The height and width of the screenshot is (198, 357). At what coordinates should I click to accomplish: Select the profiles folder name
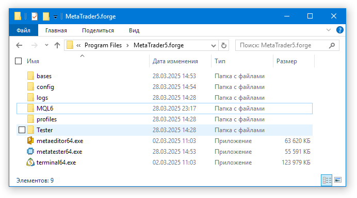coord(46,119)
